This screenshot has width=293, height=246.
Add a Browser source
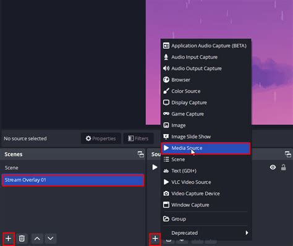pyautogui.click(x=206, y=80)
